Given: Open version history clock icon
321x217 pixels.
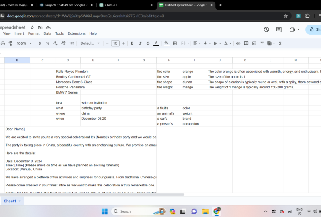Looking at the screenshot, I should click(x=266, y=29).
